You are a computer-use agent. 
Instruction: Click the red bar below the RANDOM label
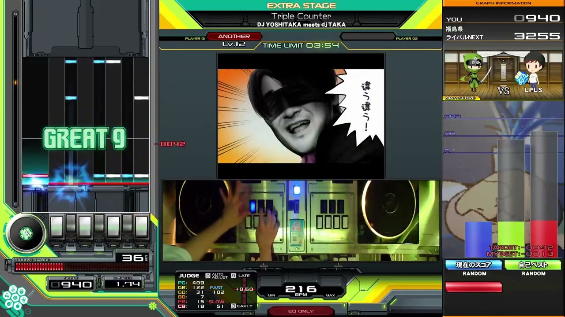pos(474,287)
